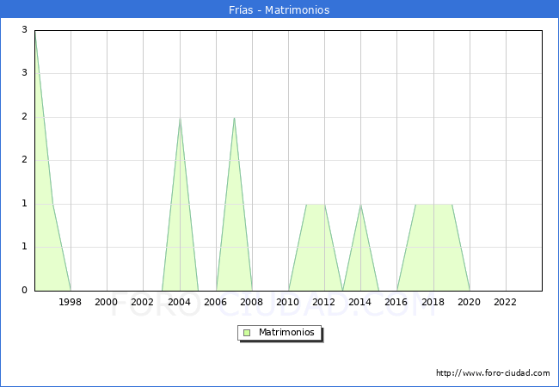This screenshot has height=387, width=559.
Task: Select the 2020 x-axis label
Action: 469,302
